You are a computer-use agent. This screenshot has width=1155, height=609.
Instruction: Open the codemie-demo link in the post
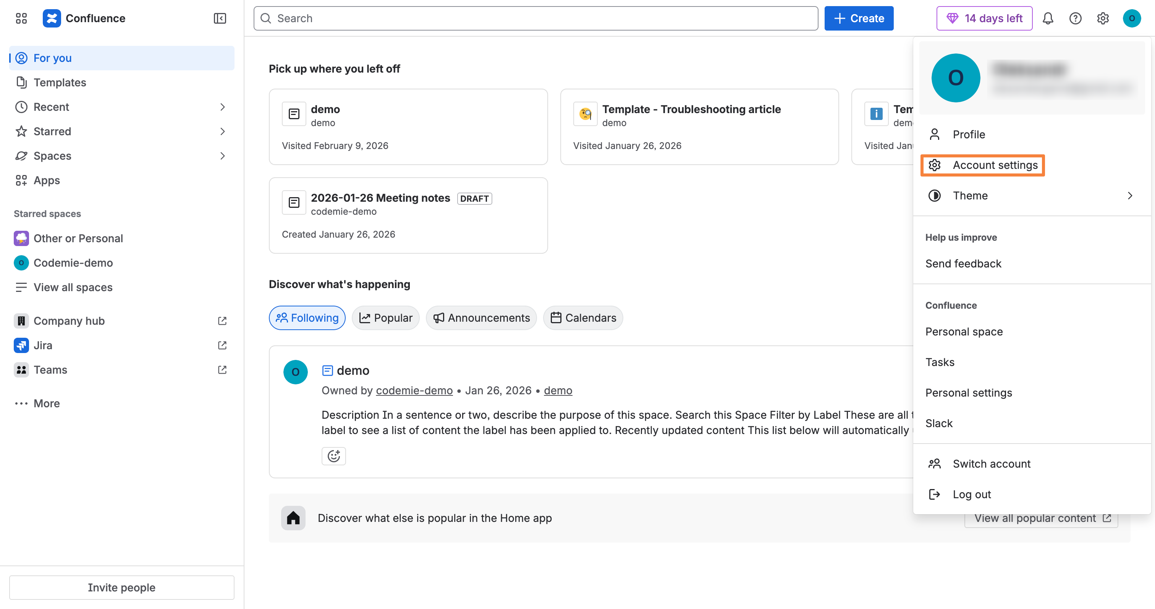point(414,390)
